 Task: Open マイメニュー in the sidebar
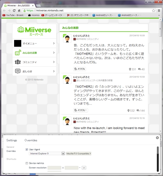[x=34, y=43]
